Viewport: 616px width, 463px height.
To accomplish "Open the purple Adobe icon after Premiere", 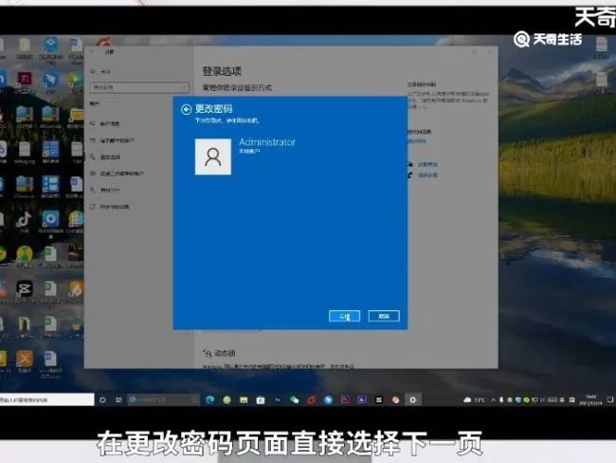I will coord(362,399).
